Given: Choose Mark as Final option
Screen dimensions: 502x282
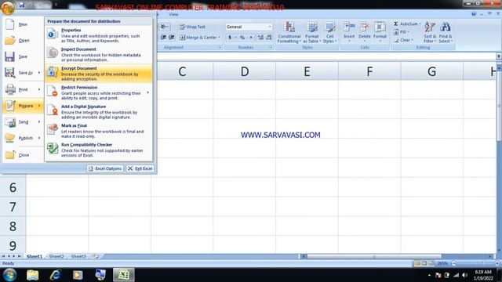Looking at the screenshot, I should 99,131.
